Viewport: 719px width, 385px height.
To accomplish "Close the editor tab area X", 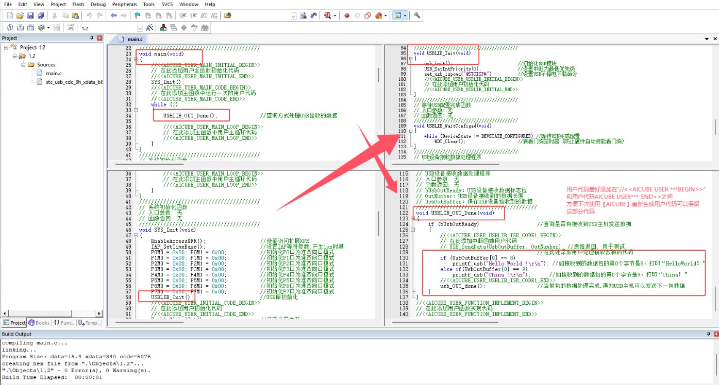I will [x=715, y=39].
